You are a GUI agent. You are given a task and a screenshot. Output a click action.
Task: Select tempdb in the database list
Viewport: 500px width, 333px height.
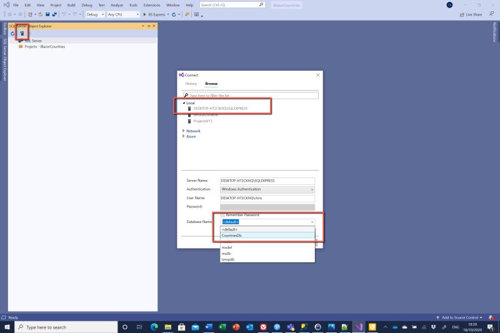click(x=267, y=259)
